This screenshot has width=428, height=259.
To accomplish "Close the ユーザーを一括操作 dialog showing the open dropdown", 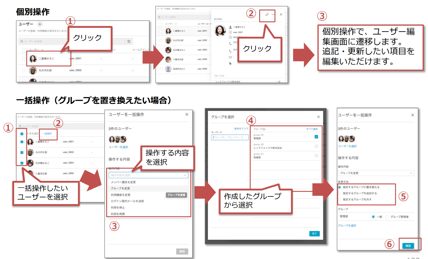I will [187, 114].
